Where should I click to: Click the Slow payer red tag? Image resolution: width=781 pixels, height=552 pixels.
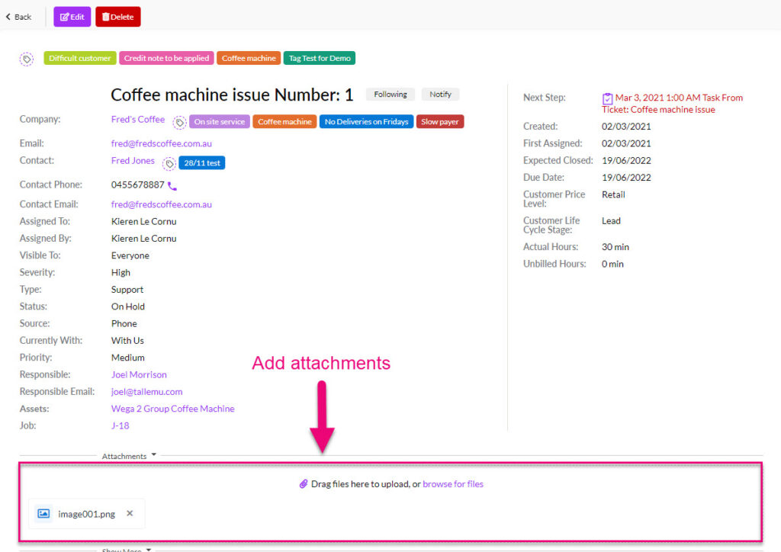coord(440,122)
